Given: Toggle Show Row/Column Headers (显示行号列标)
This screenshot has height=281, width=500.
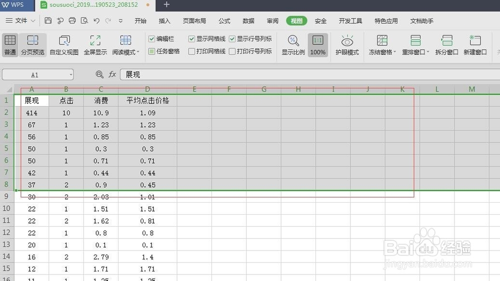Looking at the screenshot, I should click(x=232, y=39).
